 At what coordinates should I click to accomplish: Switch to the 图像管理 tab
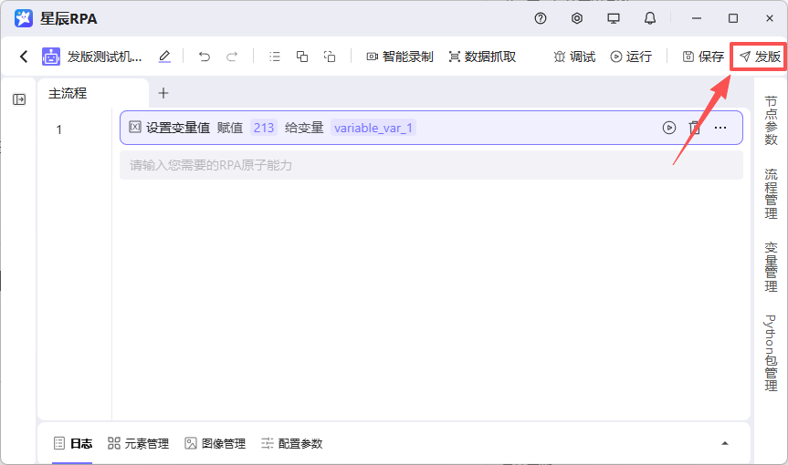tap(215, 443)
